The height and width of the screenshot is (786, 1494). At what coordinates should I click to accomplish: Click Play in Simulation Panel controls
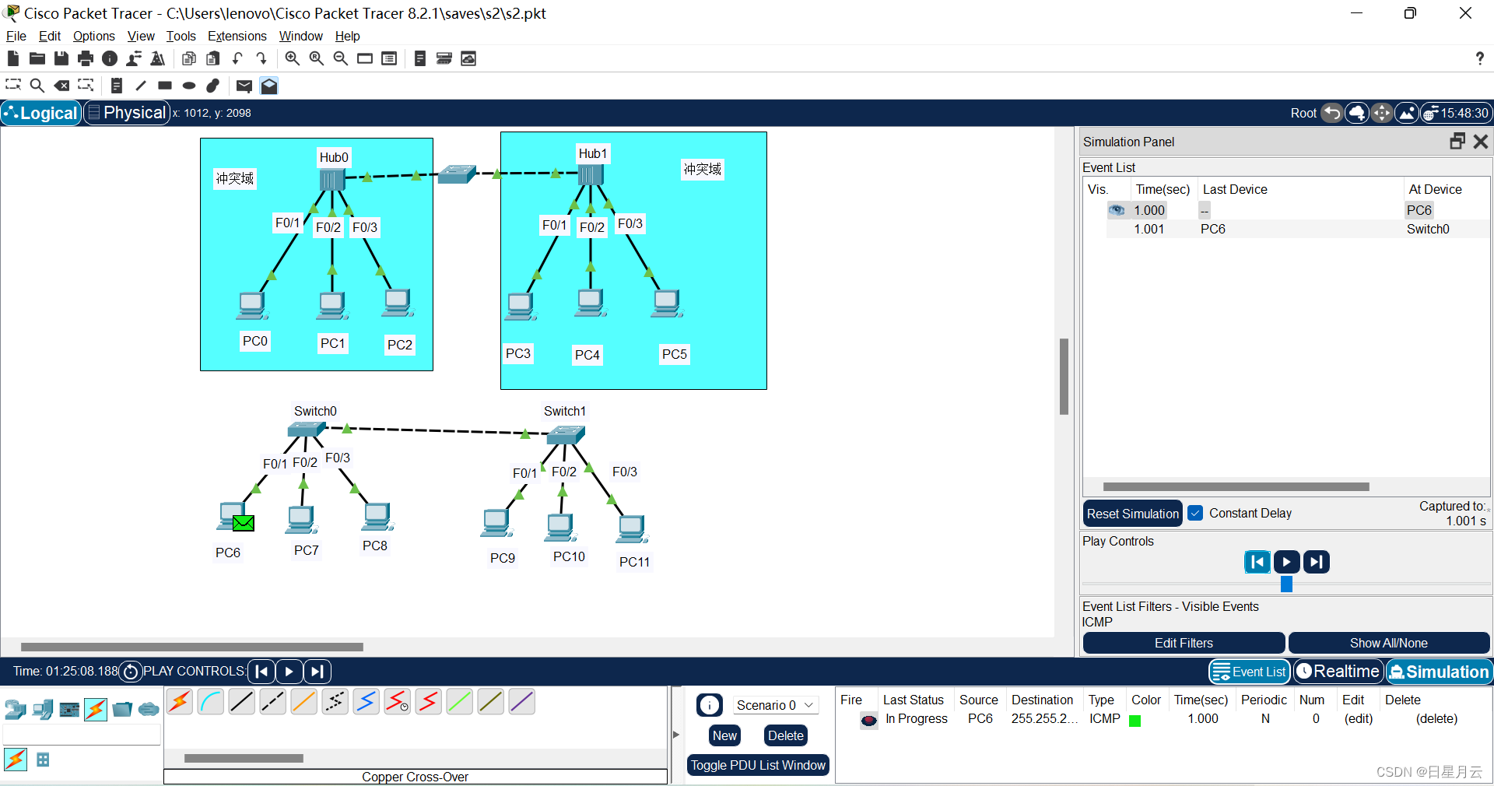(x=1286, y=562)
